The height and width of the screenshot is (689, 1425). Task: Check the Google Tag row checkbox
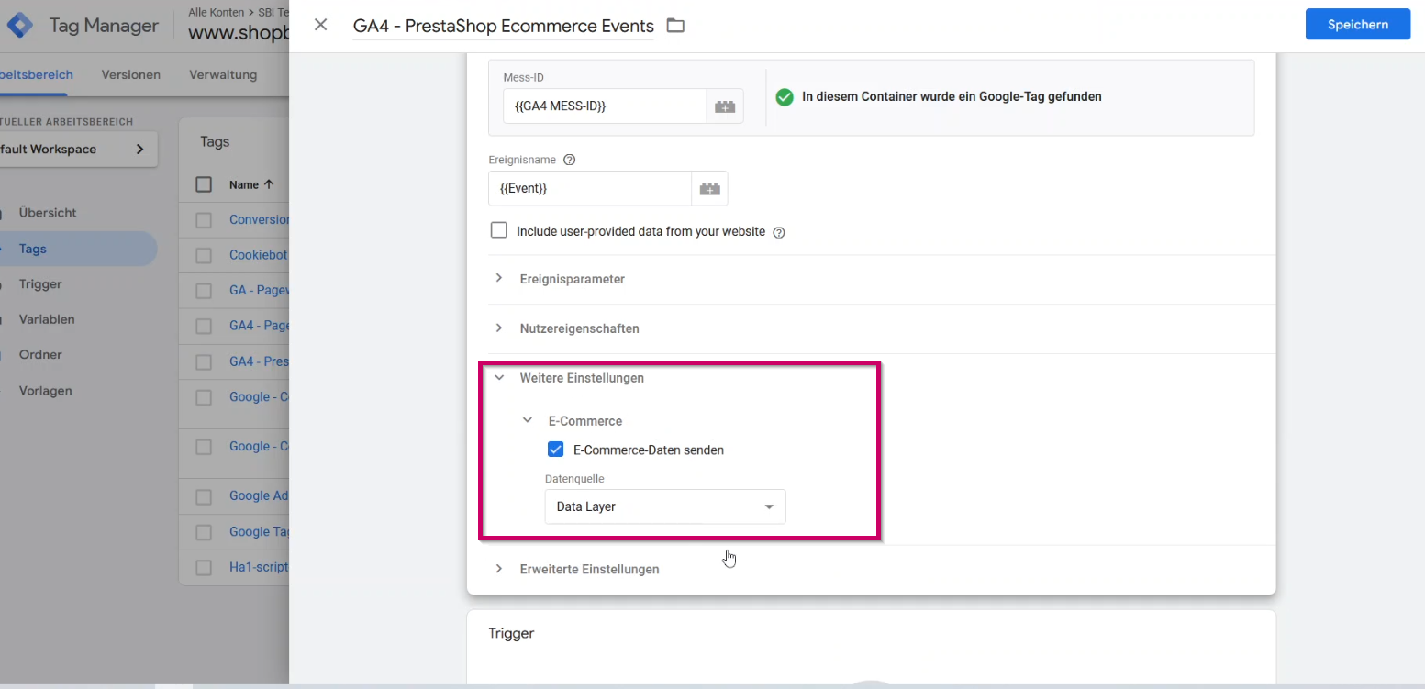(204, 532)
